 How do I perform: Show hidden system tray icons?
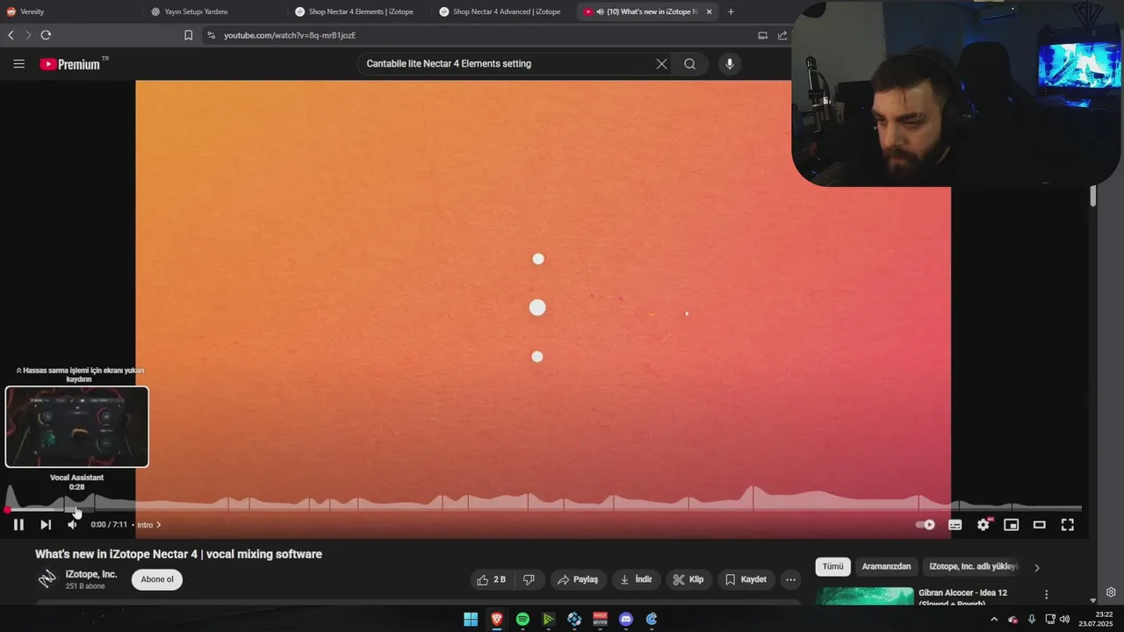[x=994, y=619]
